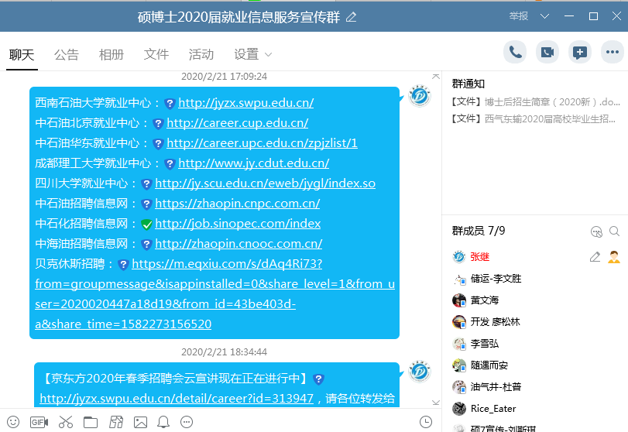Insert a picture with the image icon
This screenshot has width=628, height=432.
140,422
